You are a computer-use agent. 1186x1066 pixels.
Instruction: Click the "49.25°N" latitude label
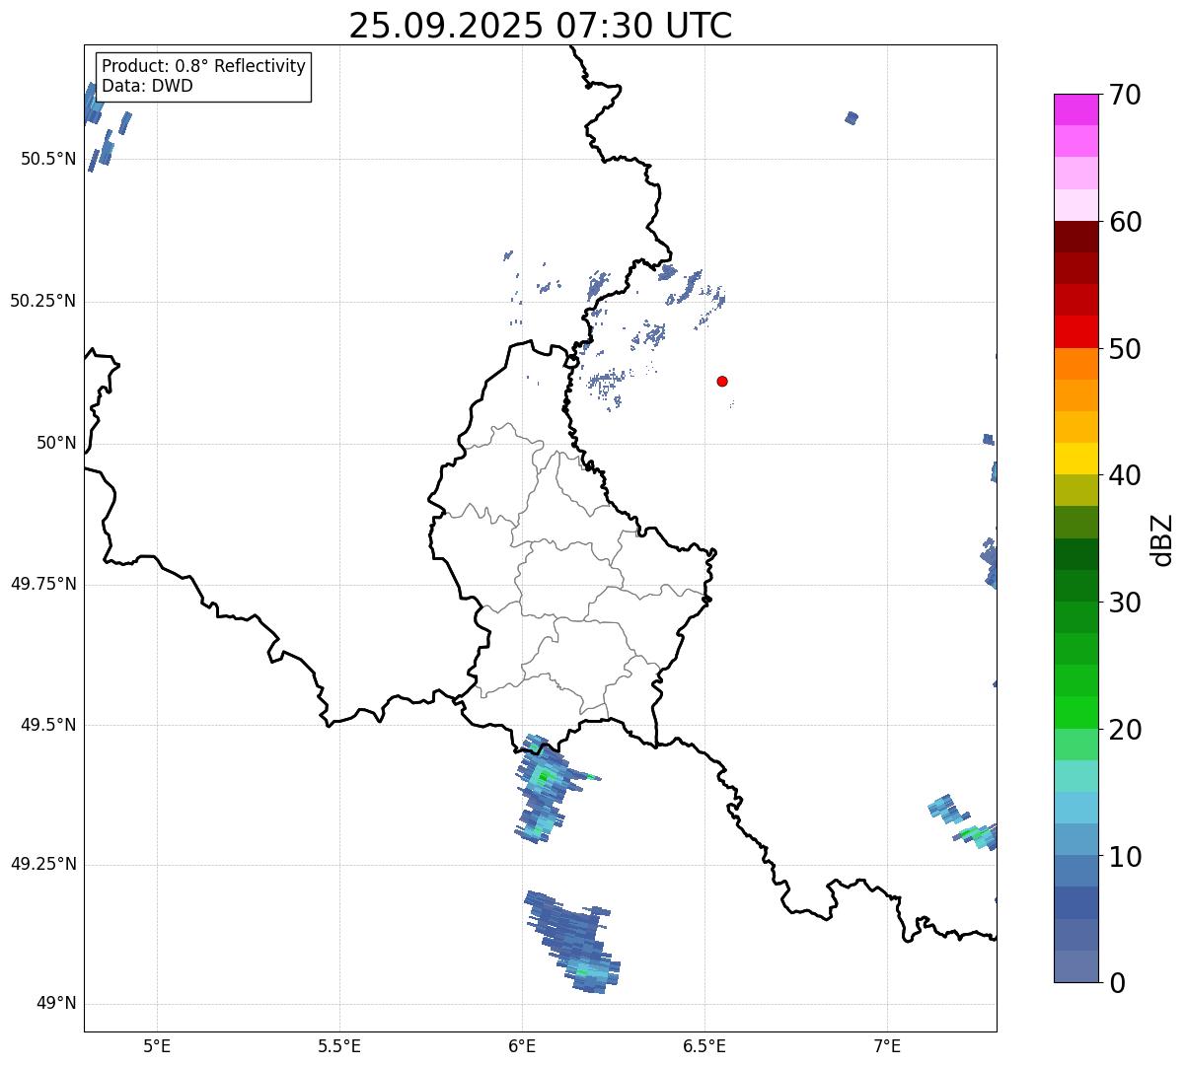(42, 865)
